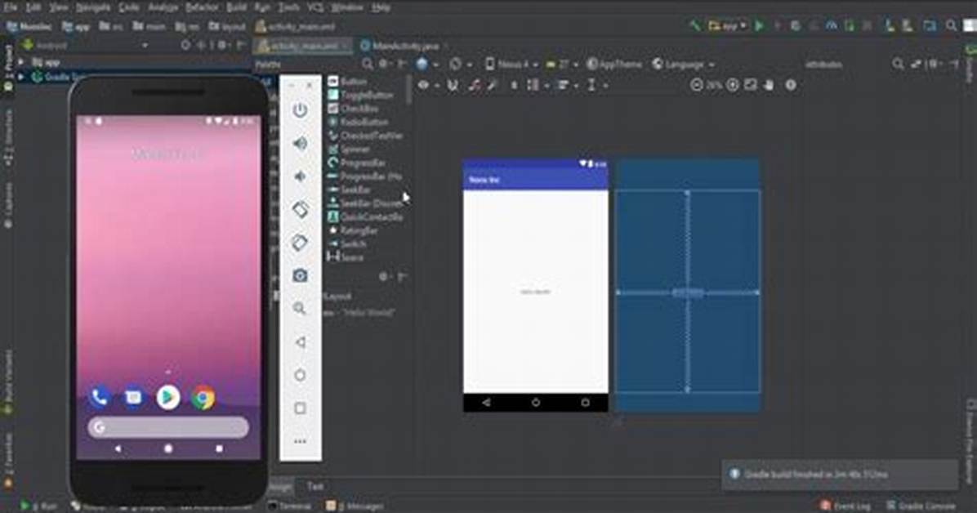Open Android project view dropdown
This screenshot has width=977, height=513.
tap(84, 46)
